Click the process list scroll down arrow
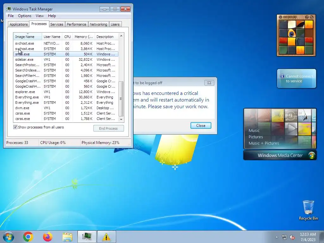 [x=121, y=119]
